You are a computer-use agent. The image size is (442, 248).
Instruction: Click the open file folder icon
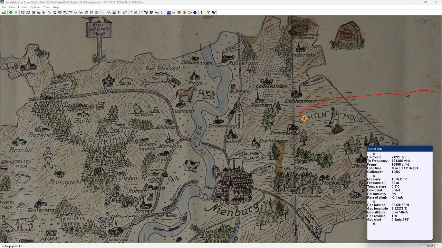coord(4,12)
